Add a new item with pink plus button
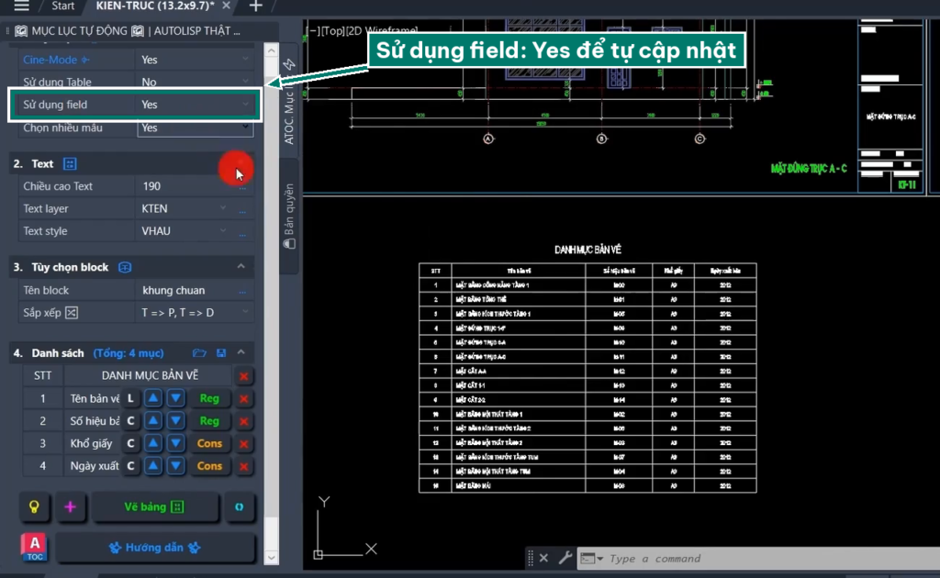Screen dimensions: 940x578 click(70, 507)
